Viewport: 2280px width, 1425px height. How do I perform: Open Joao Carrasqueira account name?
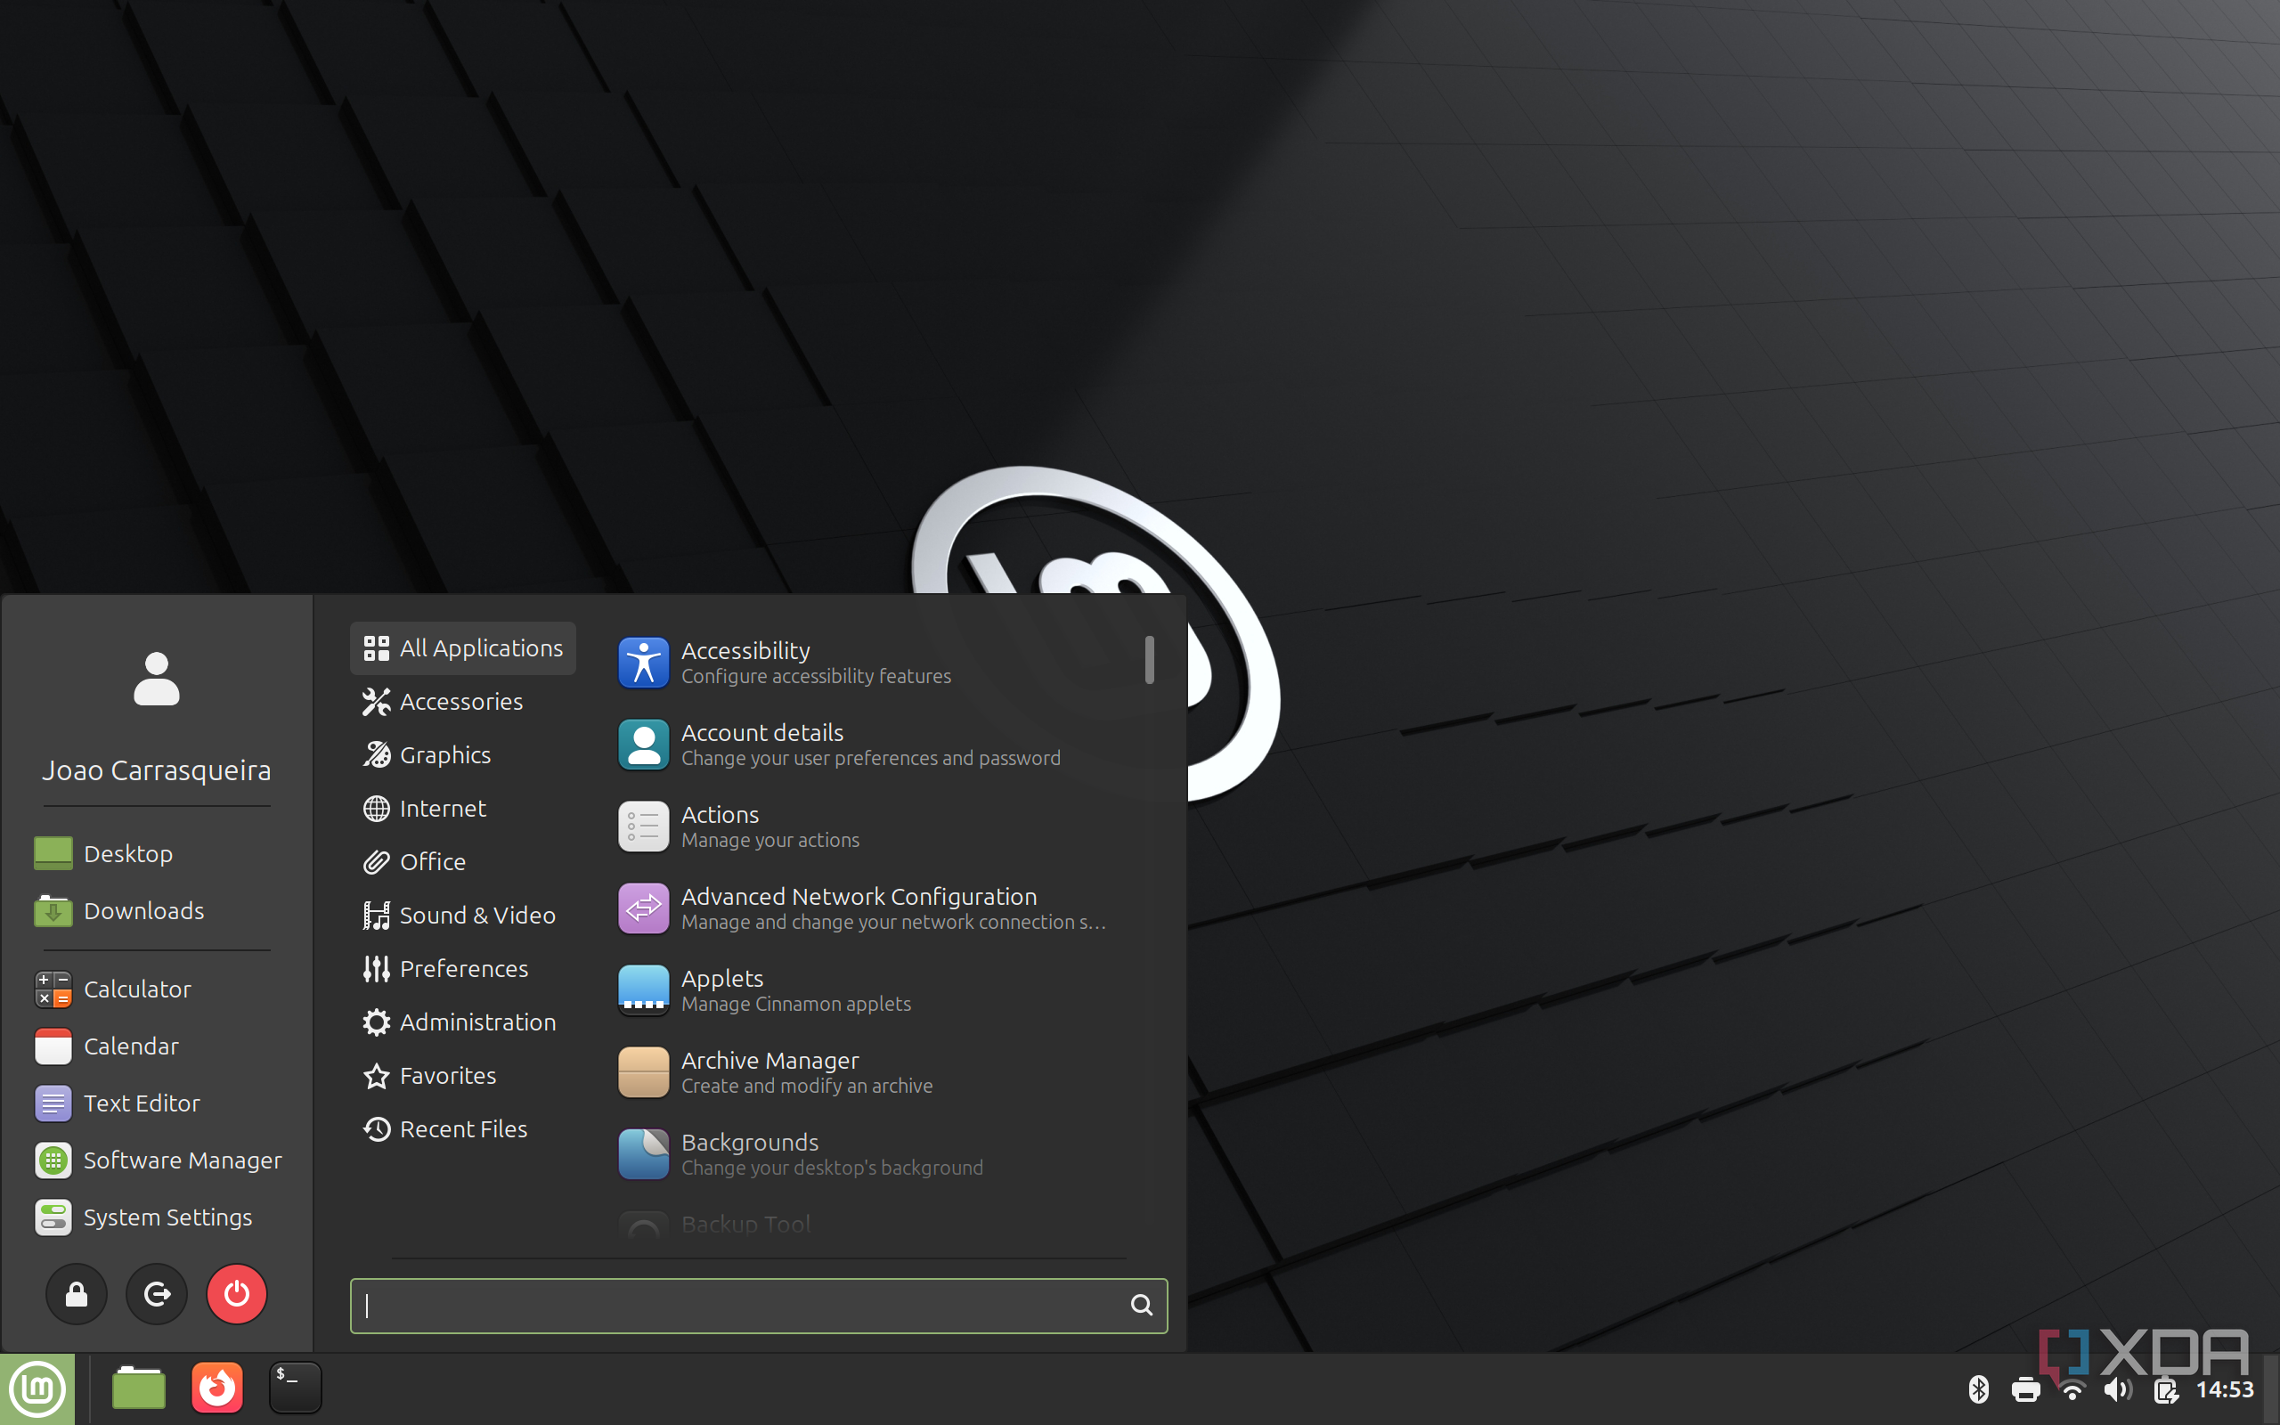pyautogui.click(x=157, y=770)
